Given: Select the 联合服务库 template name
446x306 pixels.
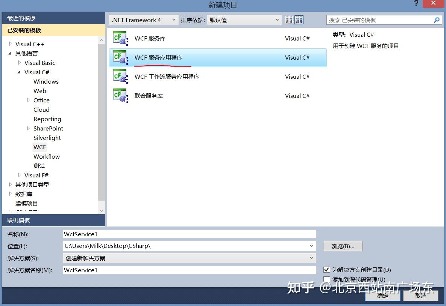Looking at the screenshot, I should tap(149, 96).
